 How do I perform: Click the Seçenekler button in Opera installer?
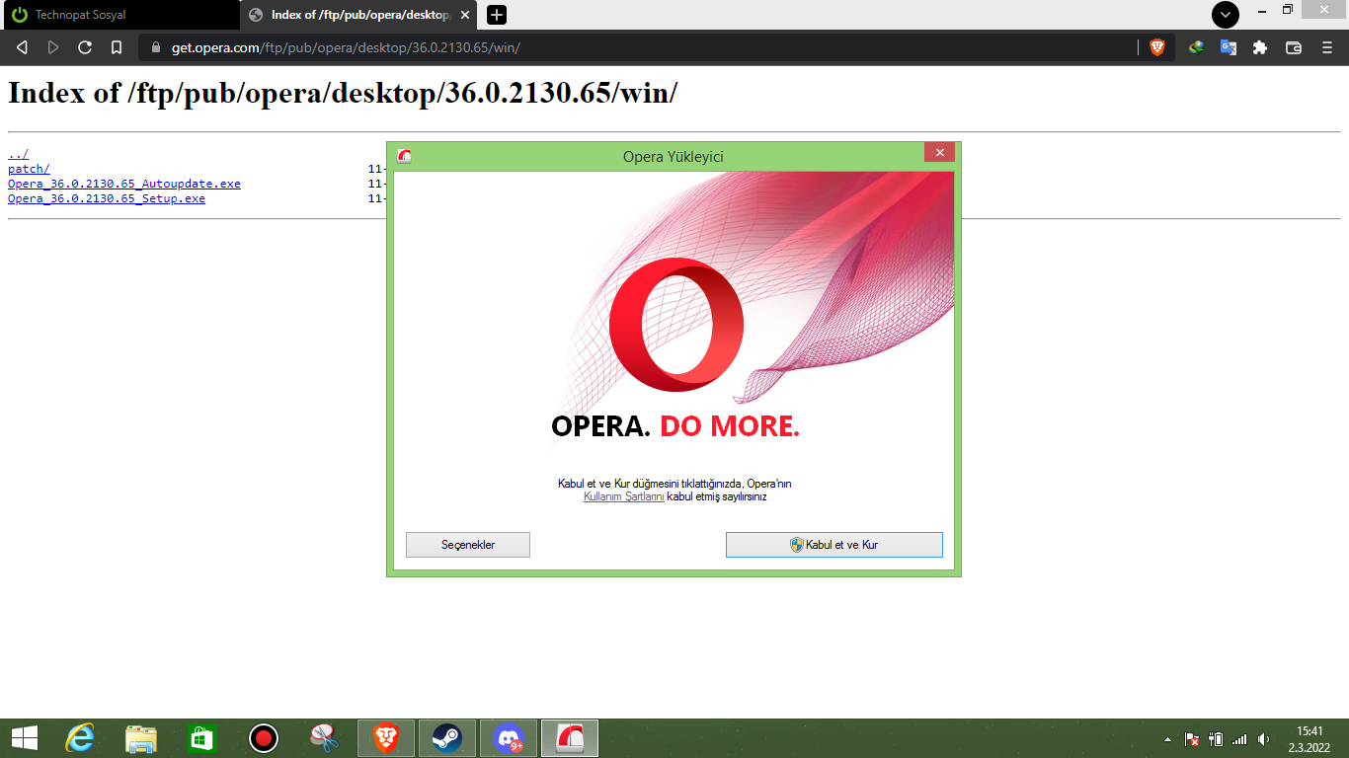[468, 545]
